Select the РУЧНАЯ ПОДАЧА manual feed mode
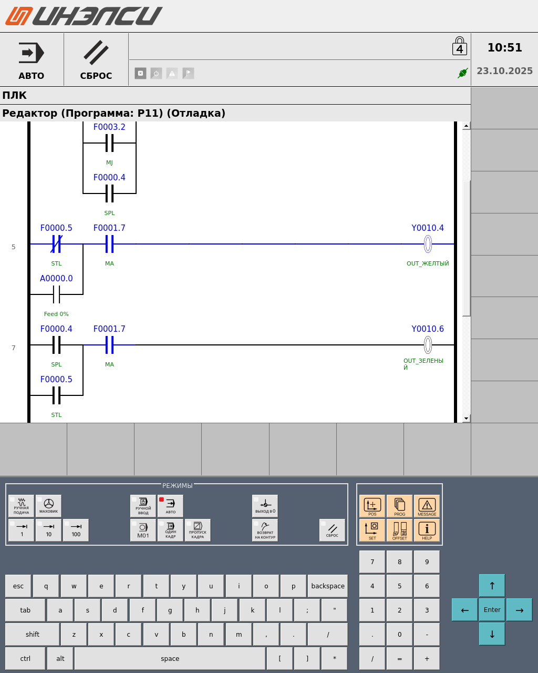Screen dimensions: 538x673 22,506
